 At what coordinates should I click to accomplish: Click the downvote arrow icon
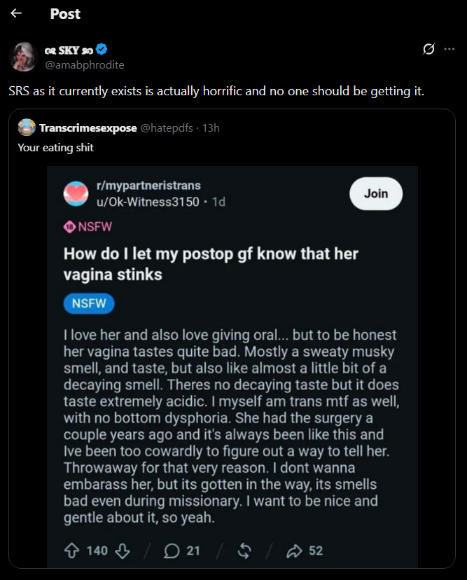[x=123, y=551]
